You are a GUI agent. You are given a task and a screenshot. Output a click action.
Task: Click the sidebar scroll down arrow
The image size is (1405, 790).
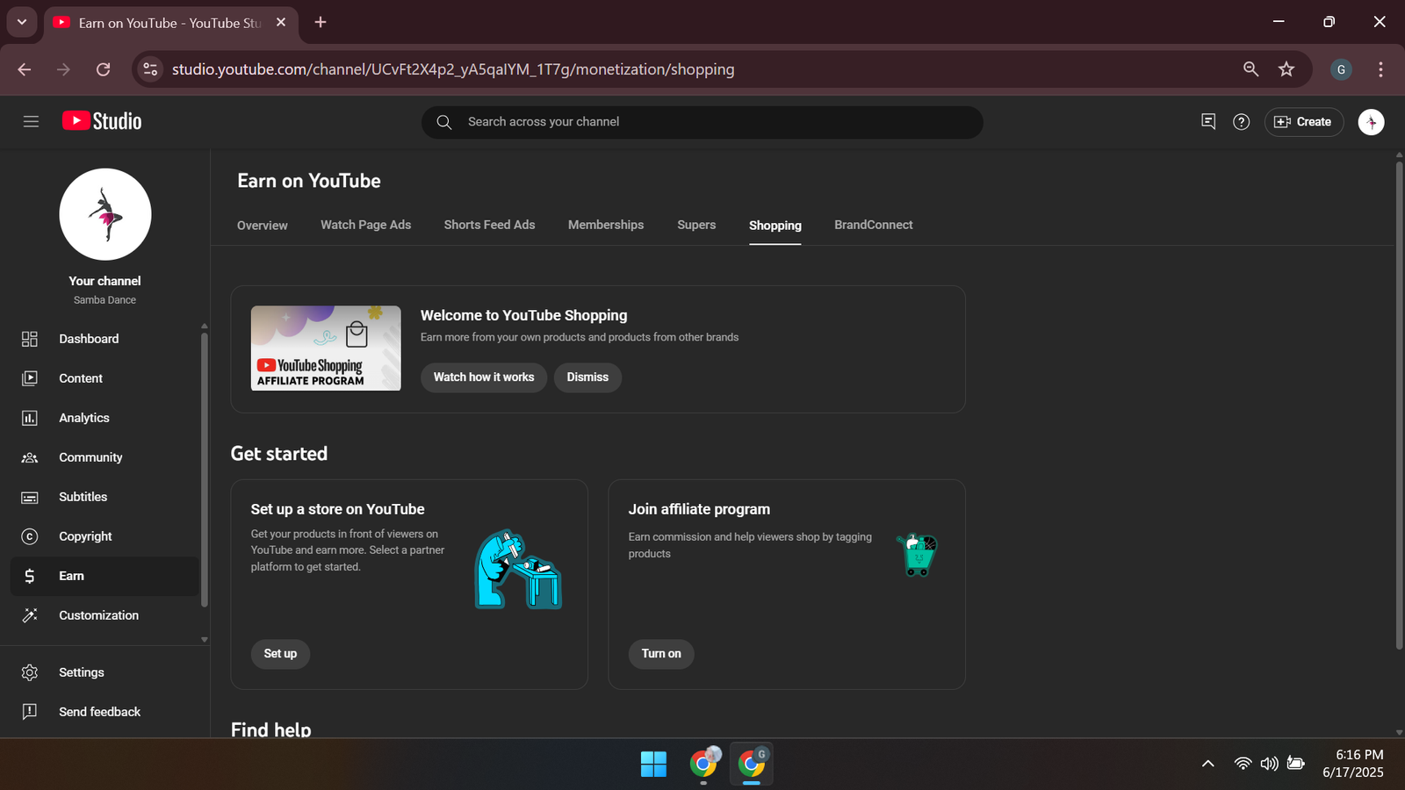[205, 640]
